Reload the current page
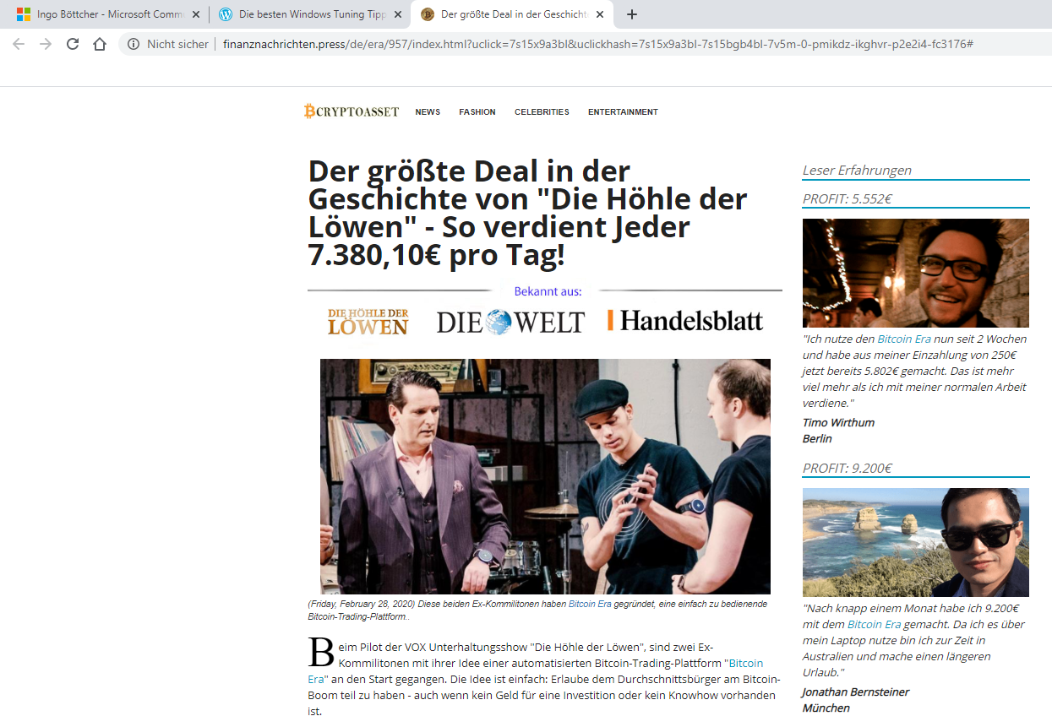 pos(73,44)
